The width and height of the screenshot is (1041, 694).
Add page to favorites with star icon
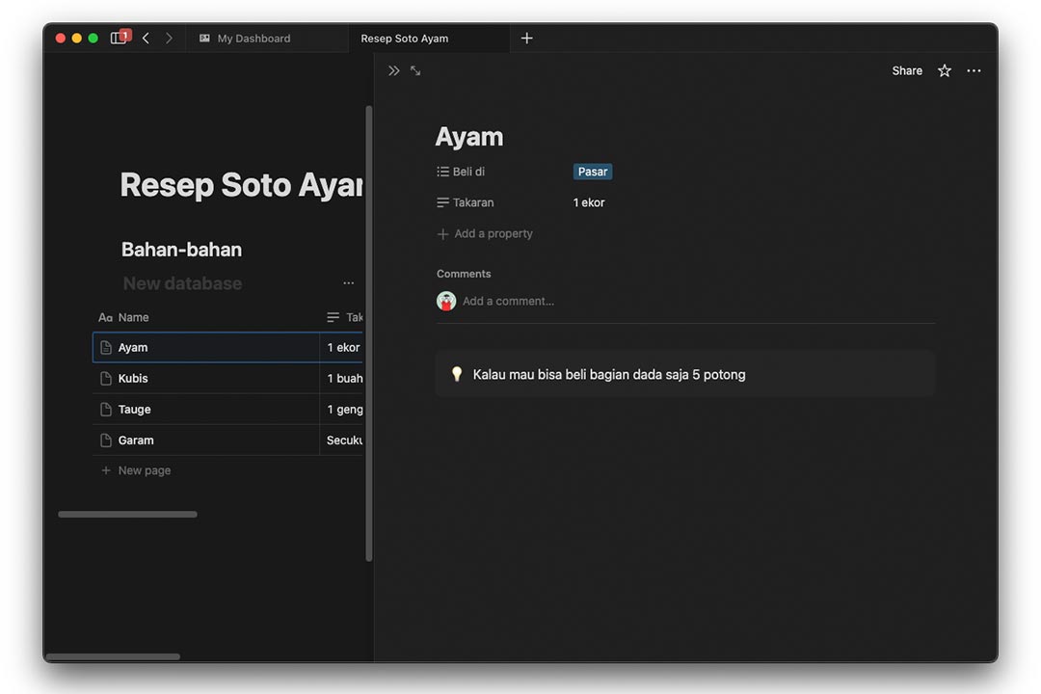point(944,70)
